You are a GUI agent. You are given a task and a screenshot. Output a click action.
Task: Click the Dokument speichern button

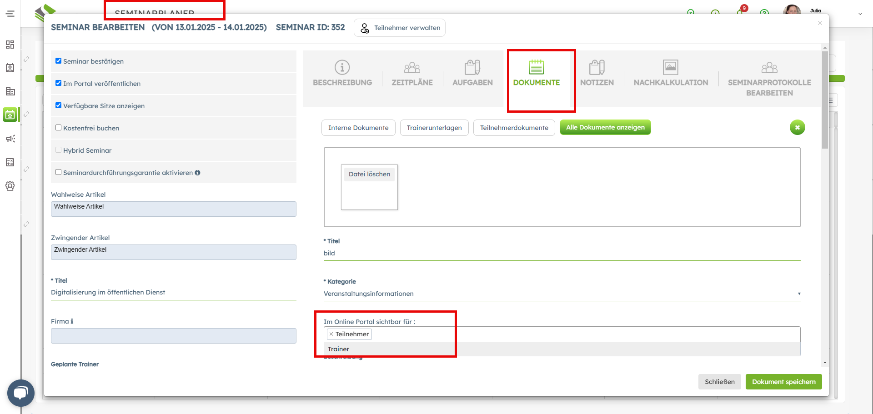[783, 382]
